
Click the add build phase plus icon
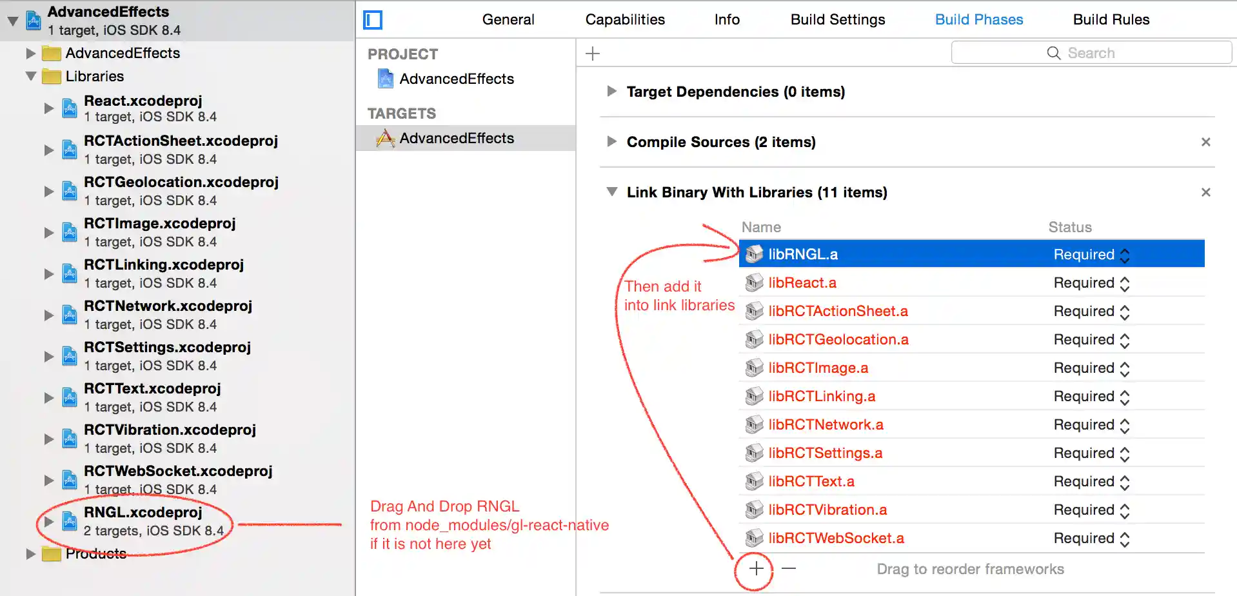tap(593, 54)
